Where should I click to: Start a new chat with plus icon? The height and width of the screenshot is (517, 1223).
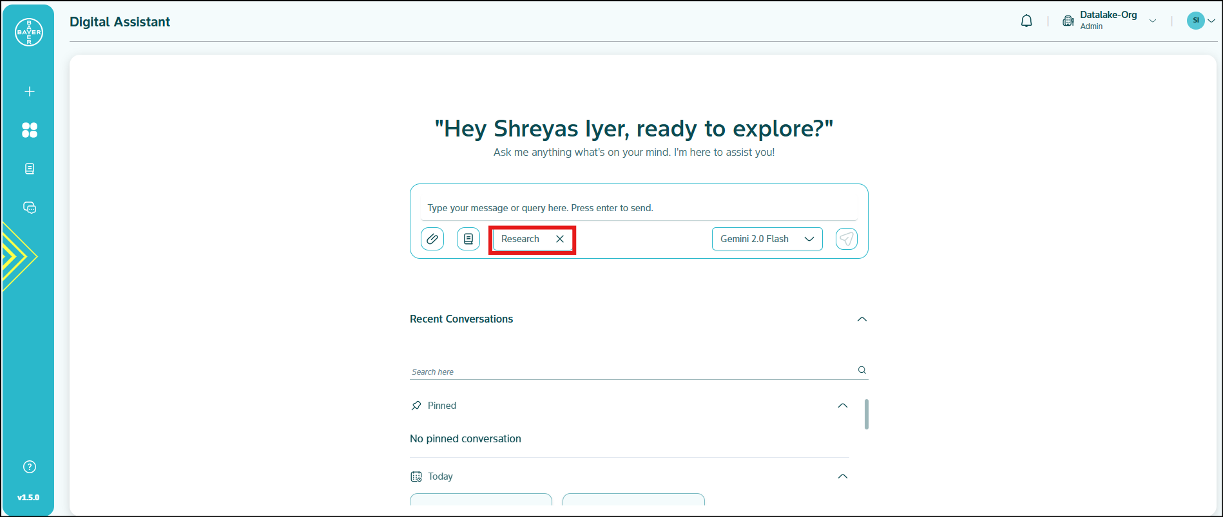click(30, 91)
